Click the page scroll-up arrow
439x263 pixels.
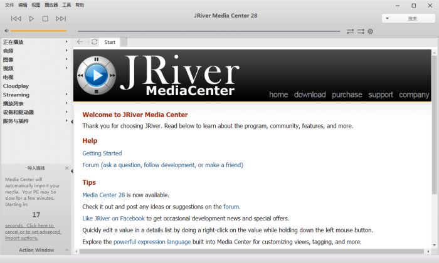coord(434,53)
